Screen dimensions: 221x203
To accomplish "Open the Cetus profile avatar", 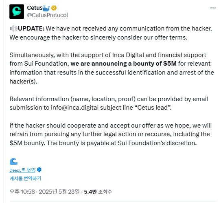I will coord(17,11).
